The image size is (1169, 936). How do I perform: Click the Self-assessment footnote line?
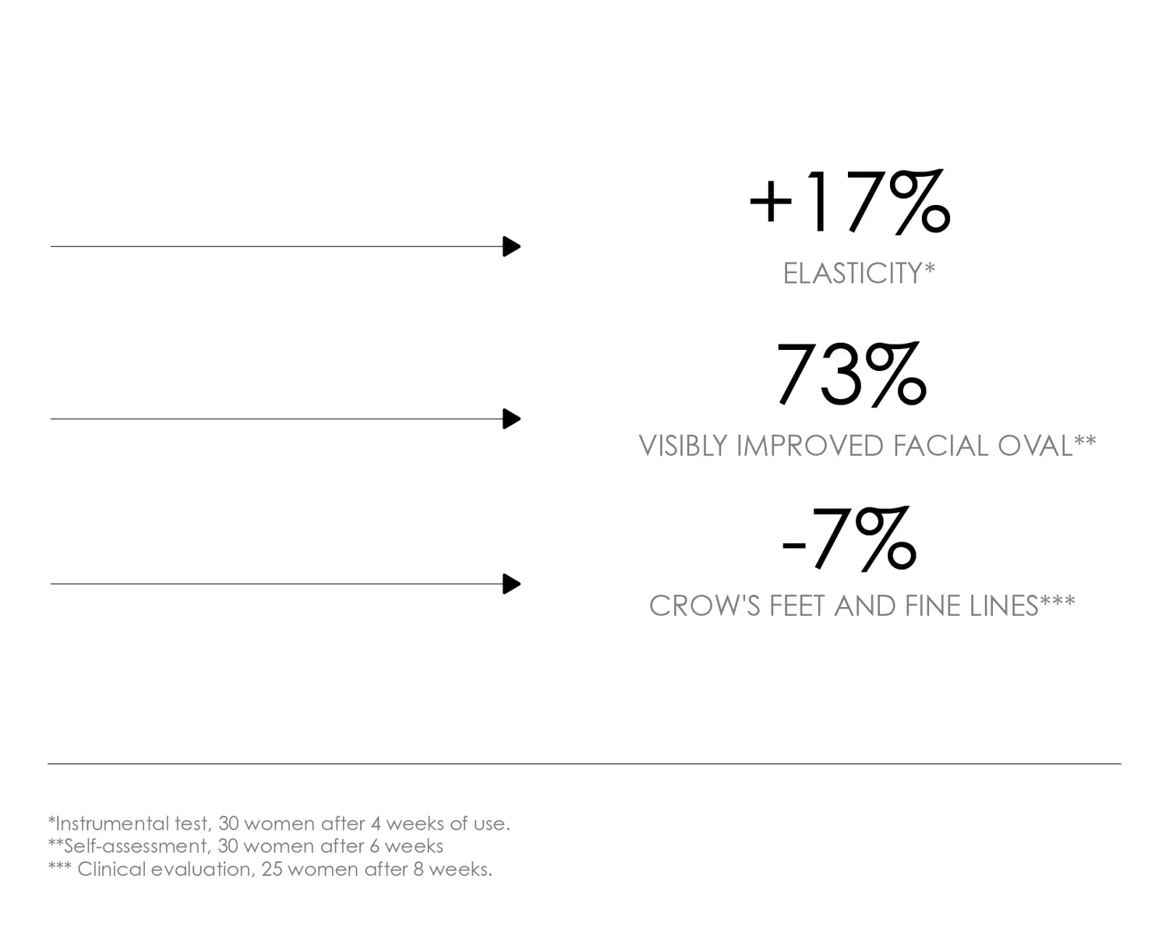245,846
